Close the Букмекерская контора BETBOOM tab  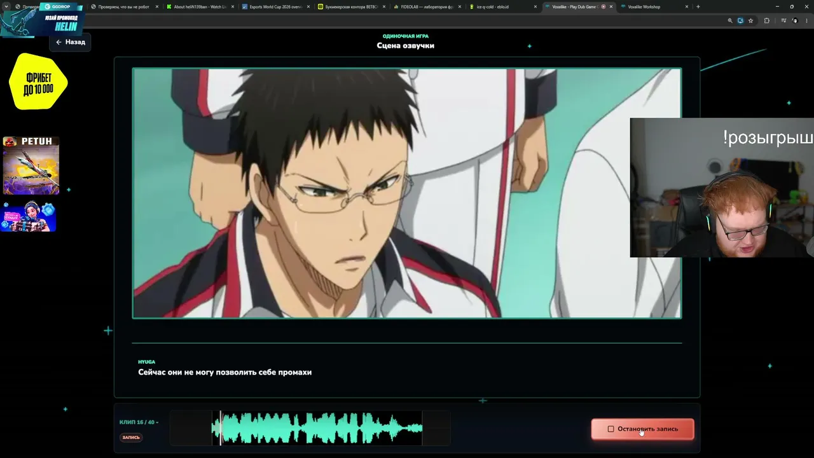(384, 7)
